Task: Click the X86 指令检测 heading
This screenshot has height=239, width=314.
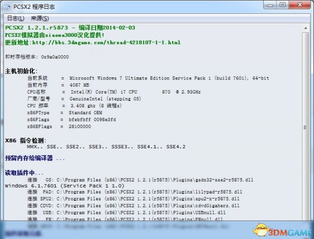Action: (26, 141)
